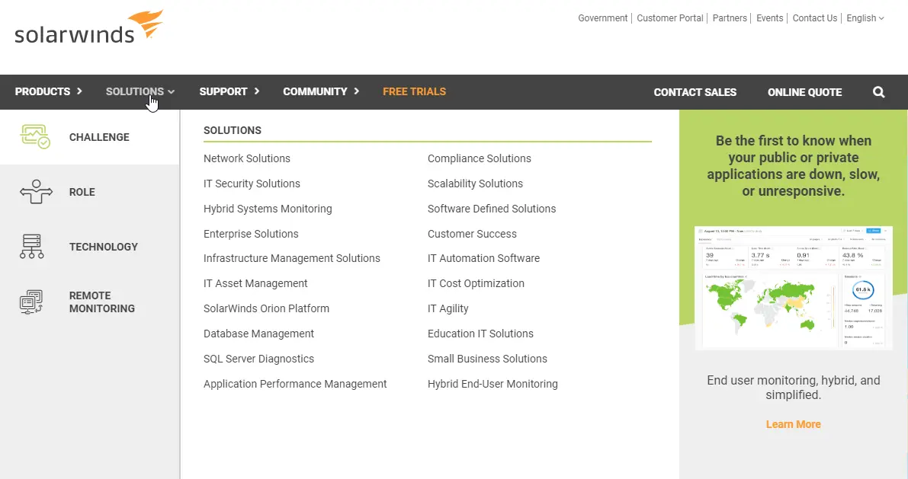
Task: Open the Community menu
Action: click(x=315, y=91)
